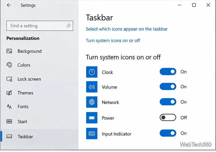Click the Background picture icon
Viewport: 216px width, 152px height.
pos(9,51)
